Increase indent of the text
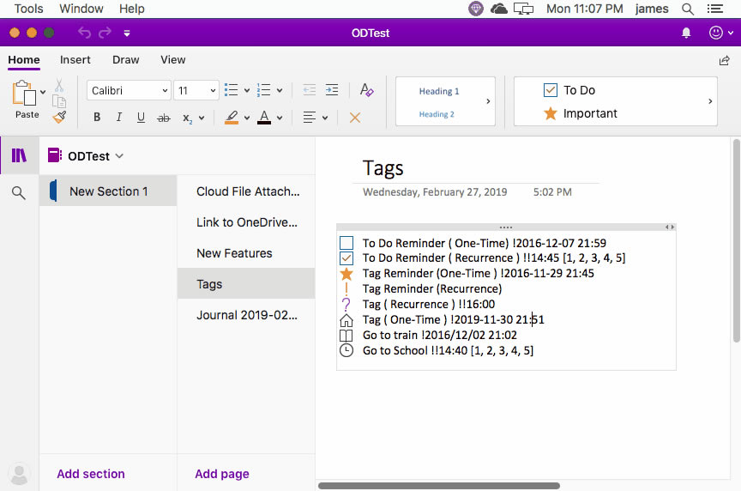 point(332,90)
